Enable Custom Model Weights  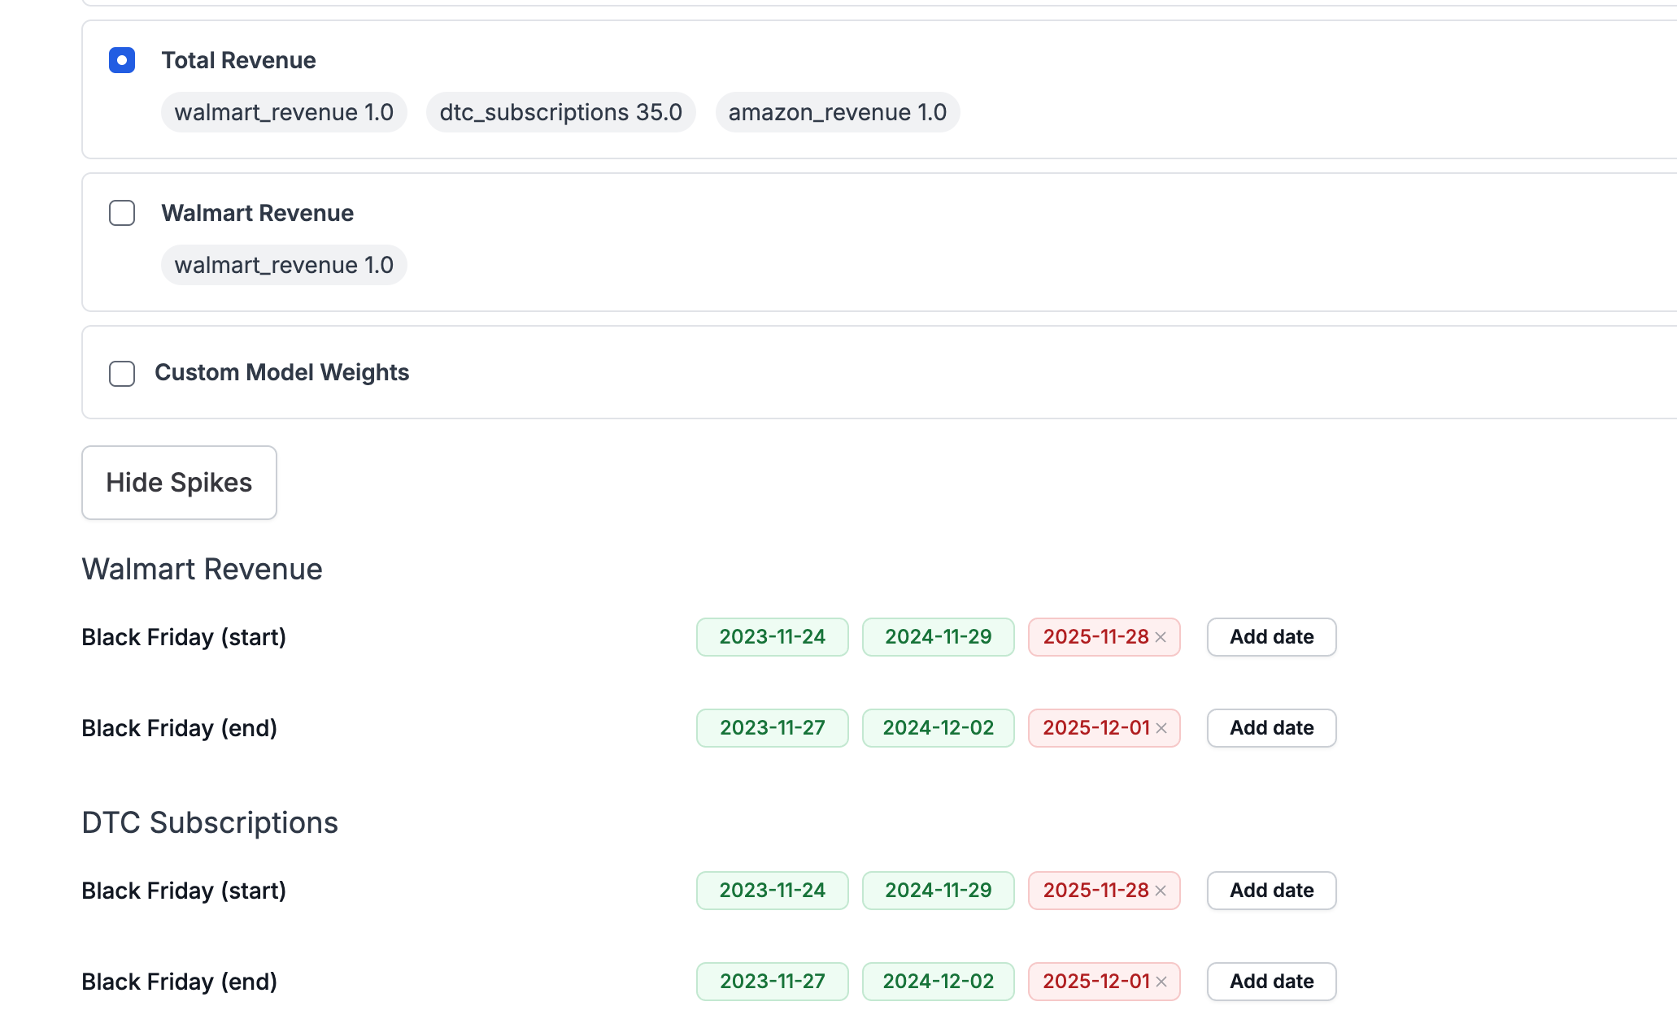(x=122, y=374)
